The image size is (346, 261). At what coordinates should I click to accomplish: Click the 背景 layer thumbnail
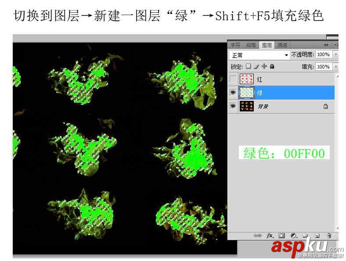[246, 106]
